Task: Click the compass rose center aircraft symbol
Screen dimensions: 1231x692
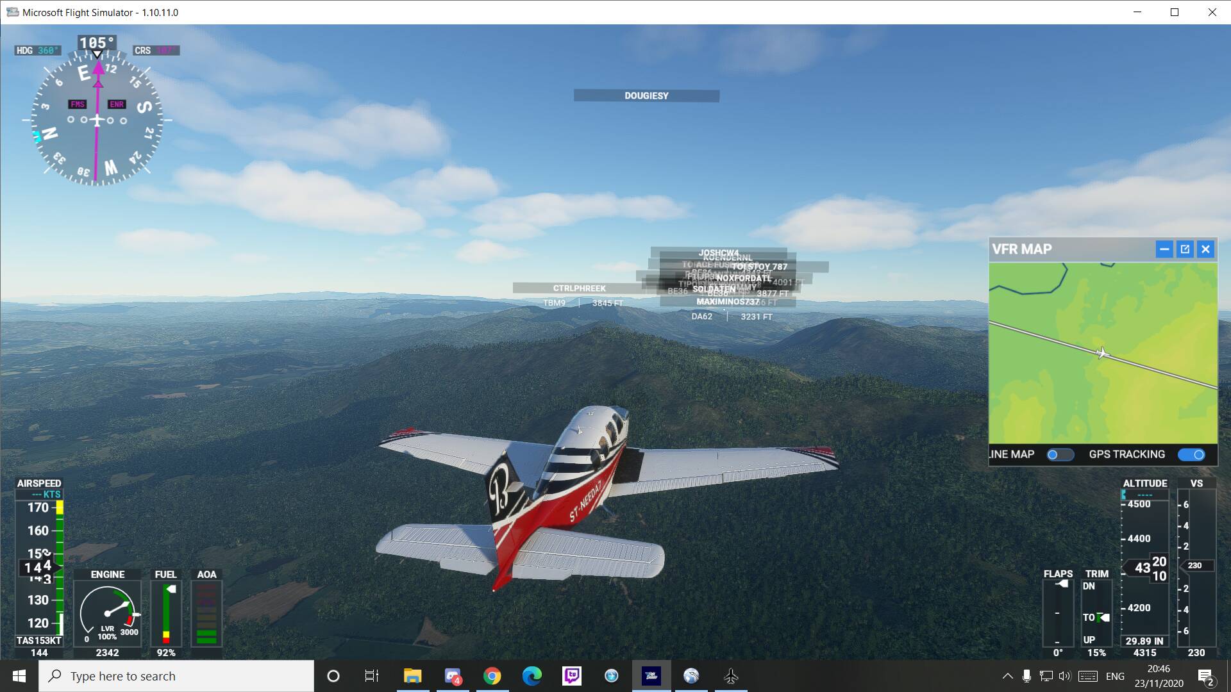Action: coord(97,120)
